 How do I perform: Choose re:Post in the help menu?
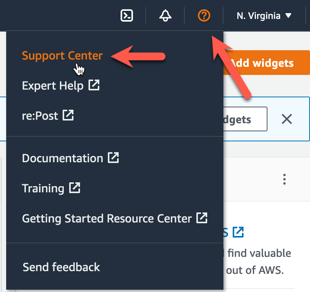tap(40, 115)
